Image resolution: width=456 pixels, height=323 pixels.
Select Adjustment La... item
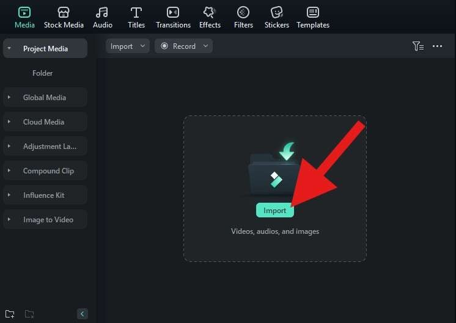coord(45,146)
